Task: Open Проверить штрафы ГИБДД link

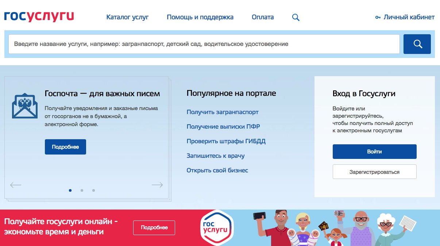Action: 226,141
